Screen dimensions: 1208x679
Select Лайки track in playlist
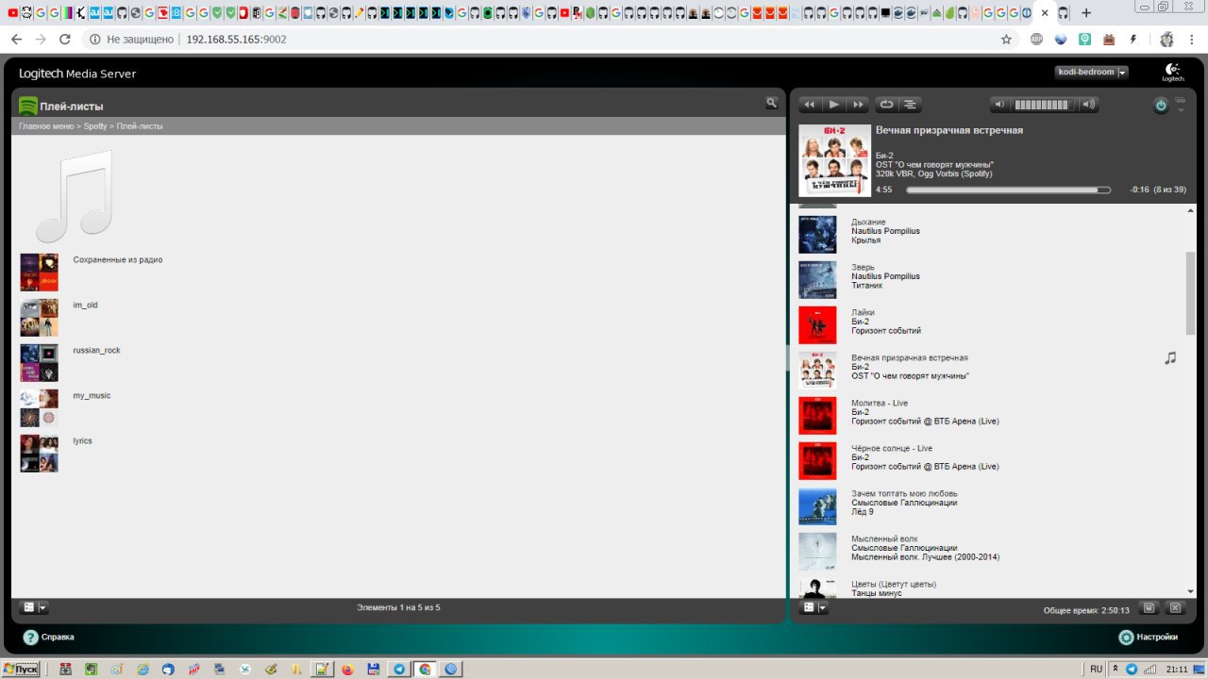click(x=863, y=312)
